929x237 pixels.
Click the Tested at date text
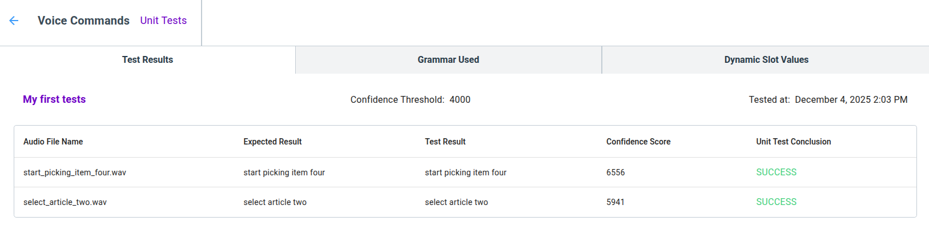point(828,100)
